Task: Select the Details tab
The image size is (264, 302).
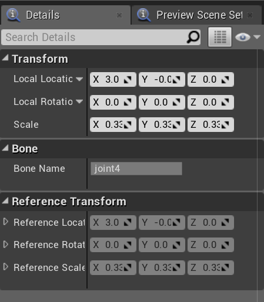Action: click(x=66, y=15)
